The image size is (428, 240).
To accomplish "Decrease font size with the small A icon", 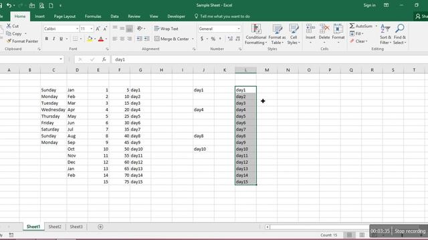I will pyautogui.click(x=105, y=29).
